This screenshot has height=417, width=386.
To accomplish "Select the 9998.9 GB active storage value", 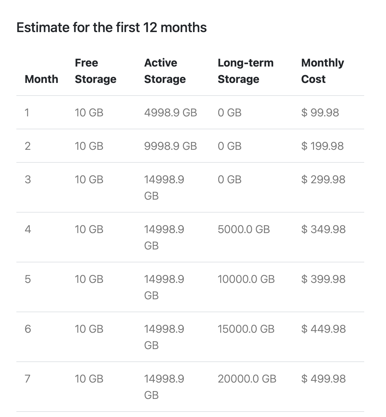I will pyautogui.click(x=170, y=146).
